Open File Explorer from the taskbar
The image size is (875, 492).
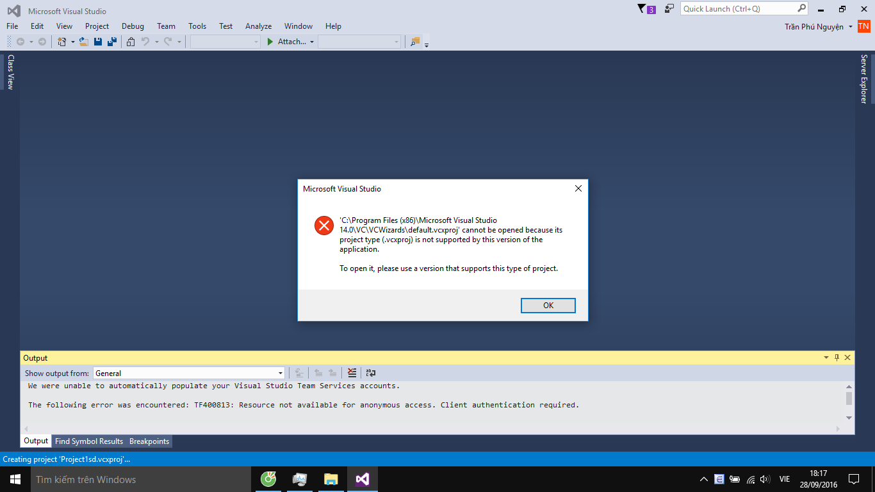(x=331, y=479)
